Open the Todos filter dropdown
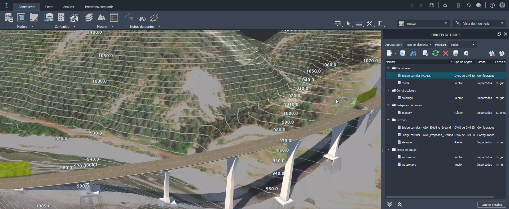509x209 pixels. tap(462, 44)
